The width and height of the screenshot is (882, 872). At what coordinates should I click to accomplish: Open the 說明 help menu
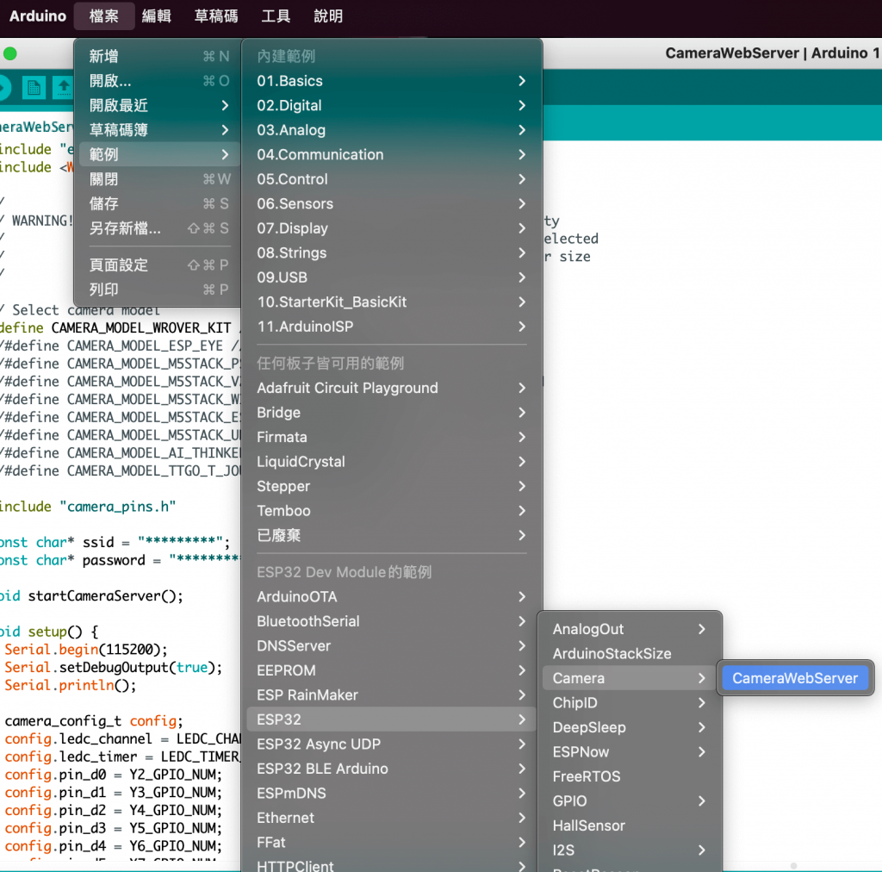point(328,16)
